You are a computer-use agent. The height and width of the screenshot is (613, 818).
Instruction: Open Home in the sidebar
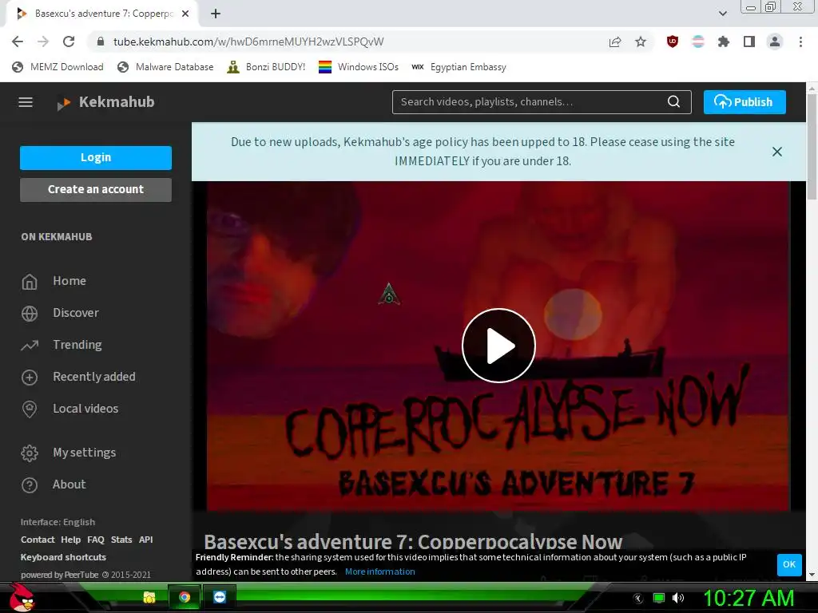(69, 281)
